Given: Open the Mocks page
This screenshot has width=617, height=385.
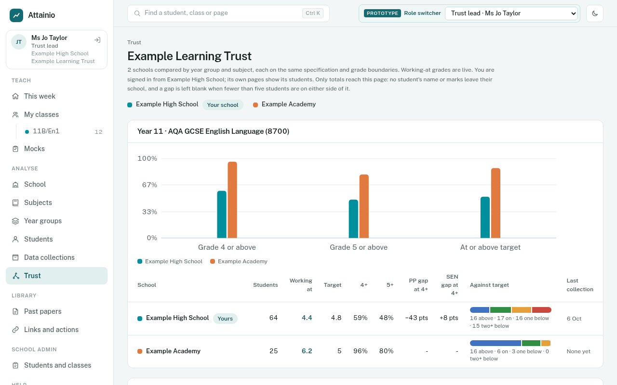Looking at the screenshot, I should 56,149.
